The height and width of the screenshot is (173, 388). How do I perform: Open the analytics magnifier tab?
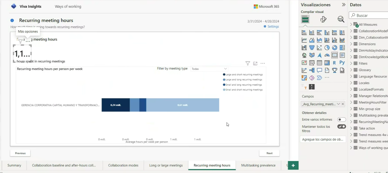tap(341, 19)
